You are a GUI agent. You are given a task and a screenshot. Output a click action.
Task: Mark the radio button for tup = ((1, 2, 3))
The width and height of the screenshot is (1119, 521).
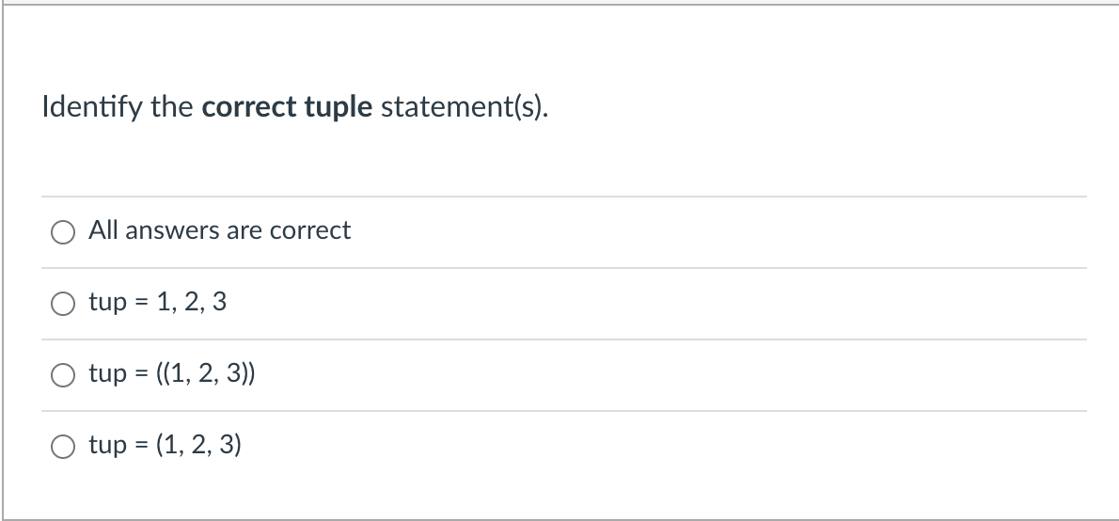(x=63, y=374)
